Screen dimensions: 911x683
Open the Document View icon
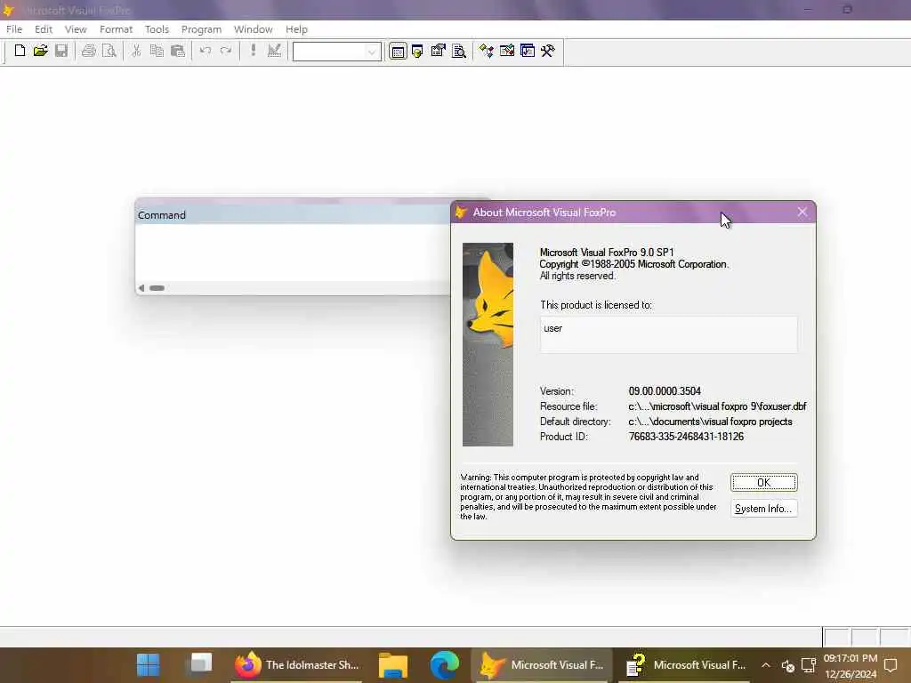click(x=459, y=51)
